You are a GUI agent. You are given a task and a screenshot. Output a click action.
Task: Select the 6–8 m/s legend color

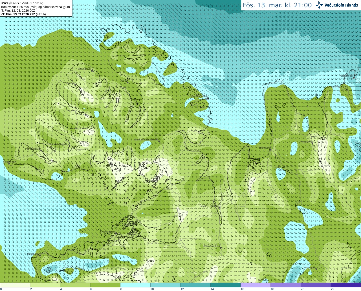(105, 285)
